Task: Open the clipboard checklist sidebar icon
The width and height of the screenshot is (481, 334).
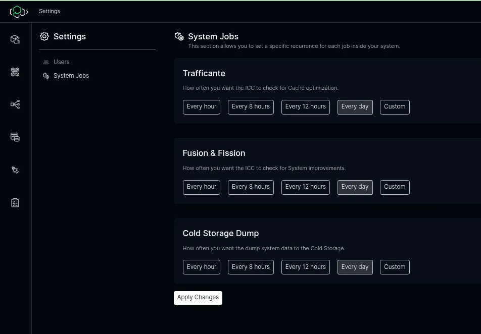Action: 15,203
